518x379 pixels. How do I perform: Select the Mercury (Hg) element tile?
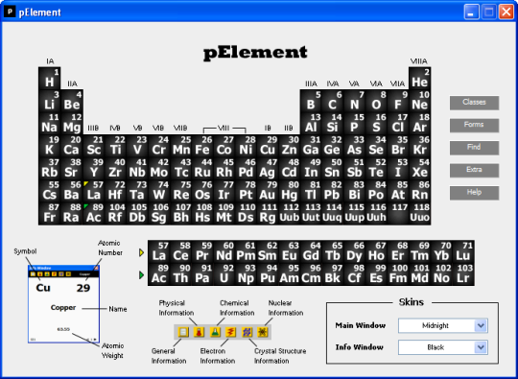(289, 191)
